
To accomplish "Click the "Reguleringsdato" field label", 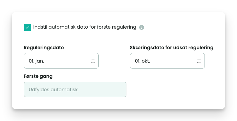I will (x=44, y=47).
